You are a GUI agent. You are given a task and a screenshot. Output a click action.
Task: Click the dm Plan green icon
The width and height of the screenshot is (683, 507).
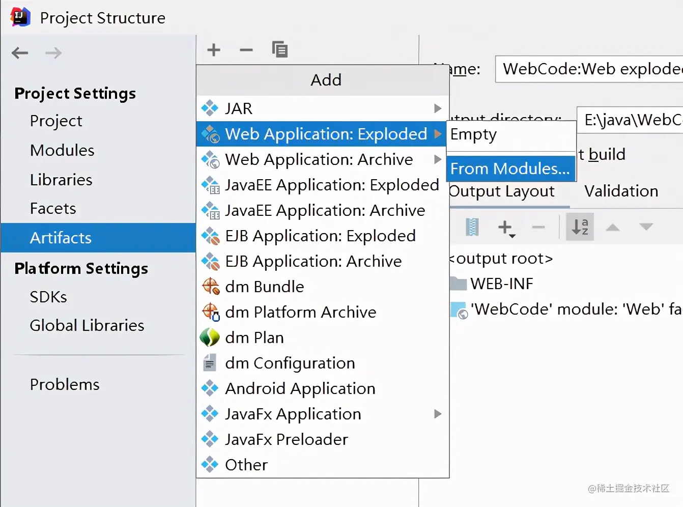click(210, 337)
